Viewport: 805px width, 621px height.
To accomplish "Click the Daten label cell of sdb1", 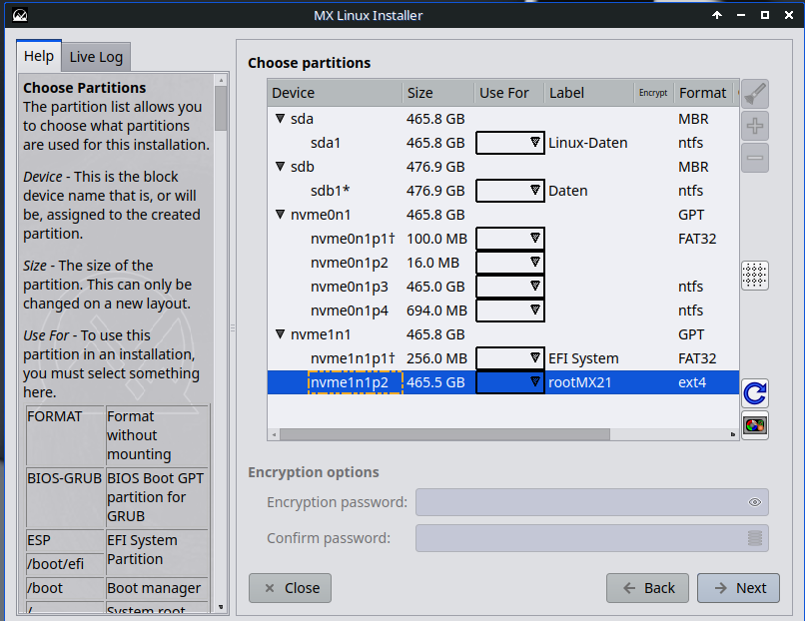I will (568, 191).
